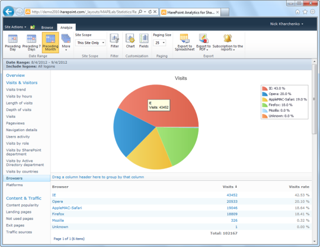The image size is (320, 247).
Task: Switch to the Browse ribbon tab
Action: (x=47, y=27)
